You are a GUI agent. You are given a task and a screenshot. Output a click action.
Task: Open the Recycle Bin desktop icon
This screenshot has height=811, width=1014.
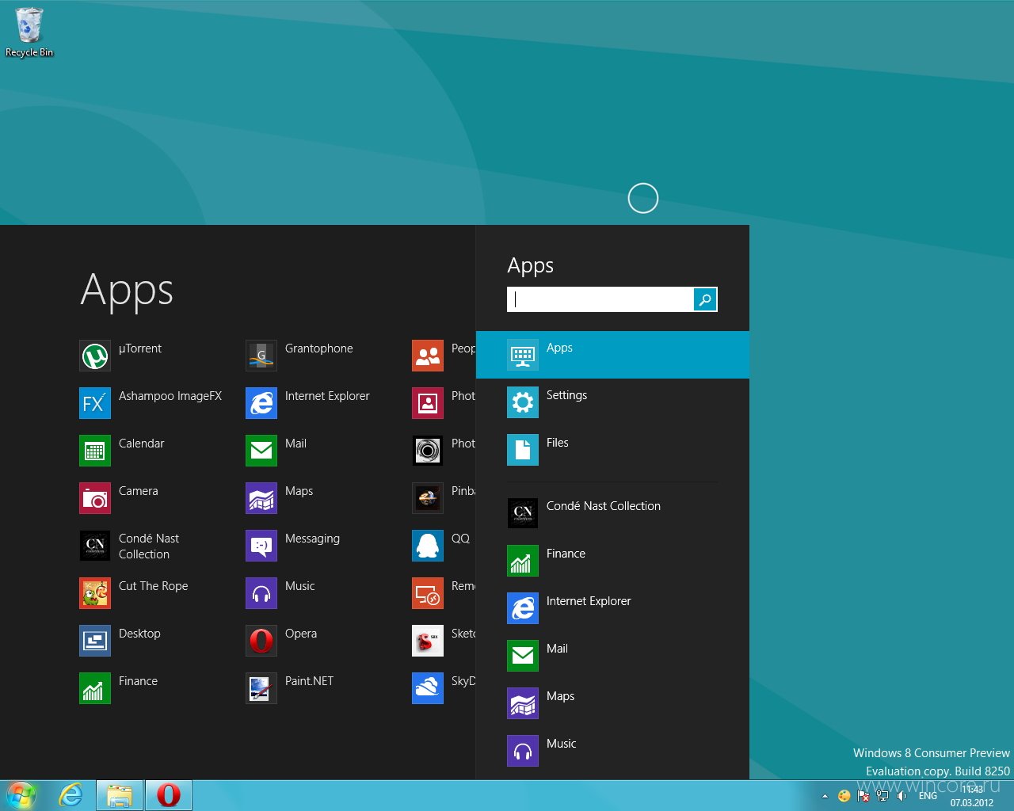click(x=29, y=32)
